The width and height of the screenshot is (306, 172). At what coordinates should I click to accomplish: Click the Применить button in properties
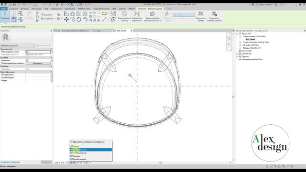click(x=46, y=162)
